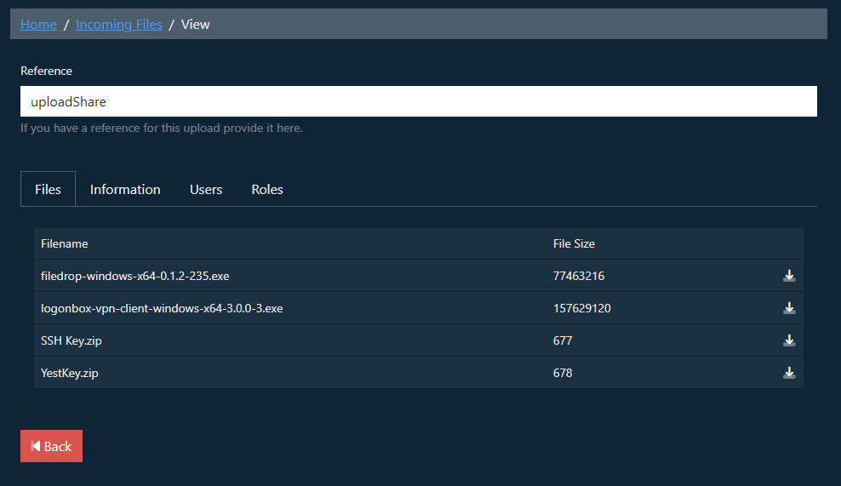
Task: Select the logonbox-vpn-client-windows-x64-3.0.0-3.exe filename
Action: tap(162, 308)
